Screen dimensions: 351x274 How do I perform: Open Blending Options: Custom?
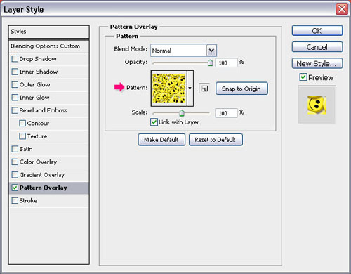point(48,46)
